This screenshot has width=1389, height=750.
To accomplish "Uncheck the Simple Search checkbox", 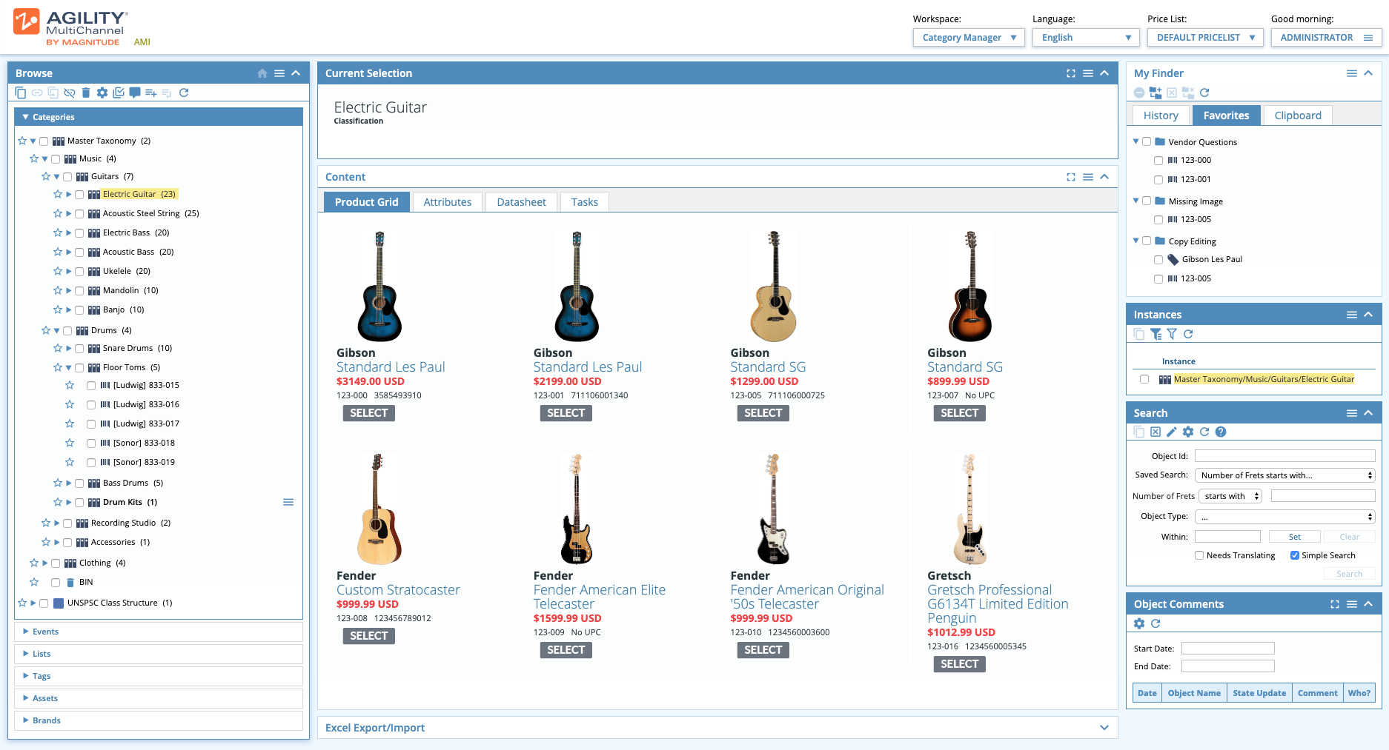I will point(1293,555).
